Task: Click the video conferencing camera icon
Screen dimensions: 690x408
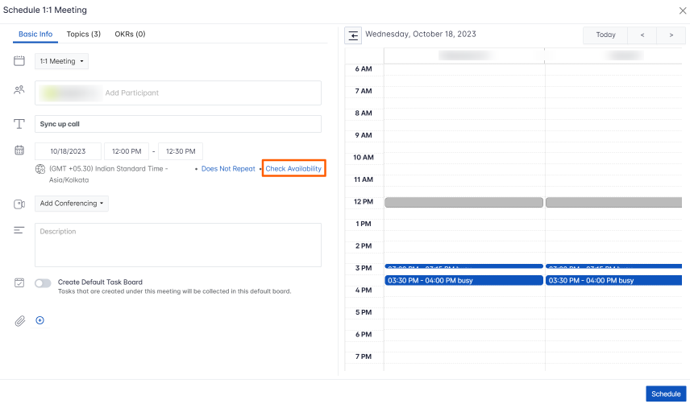Action: (19, 204)
